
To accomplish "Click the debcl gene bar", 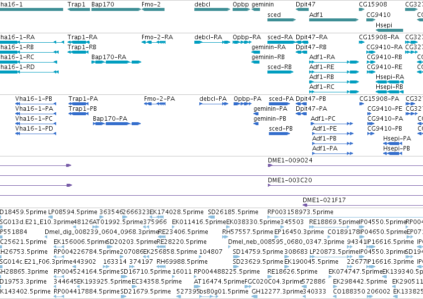I will pos(212,9).
